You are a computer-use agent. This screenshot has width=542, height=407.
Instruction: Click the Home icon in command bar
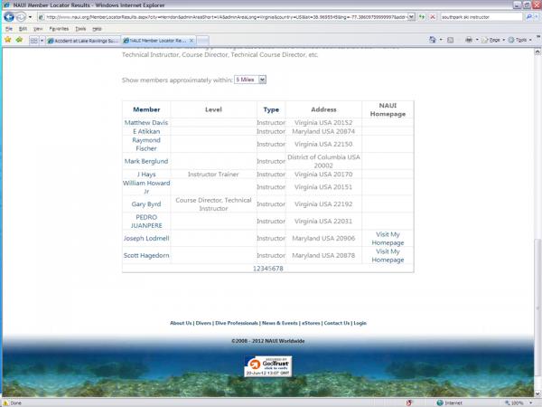(x=433, y=40)
